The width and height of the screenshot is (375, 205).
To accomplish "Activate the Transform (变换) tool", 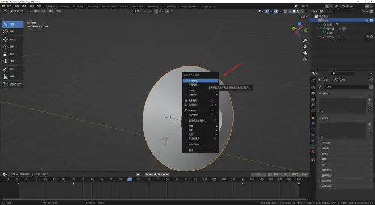I will click(13, 61).
